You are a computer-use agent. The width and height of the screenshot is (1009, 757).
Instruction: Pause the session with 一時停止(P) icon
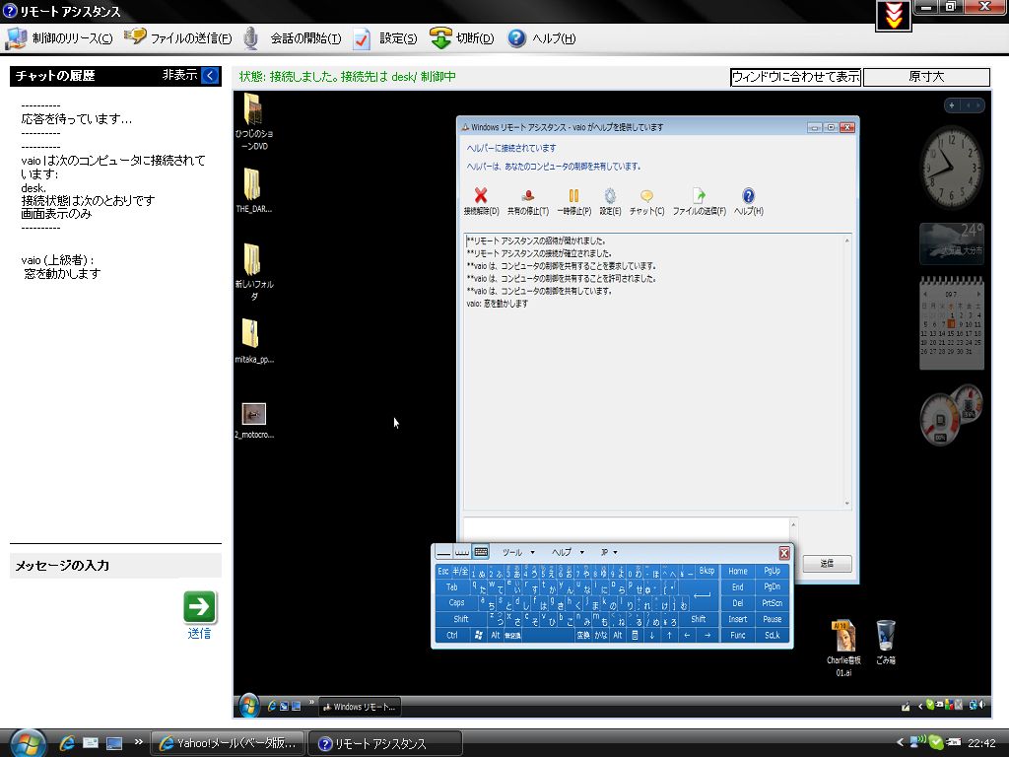pos(573,201)
